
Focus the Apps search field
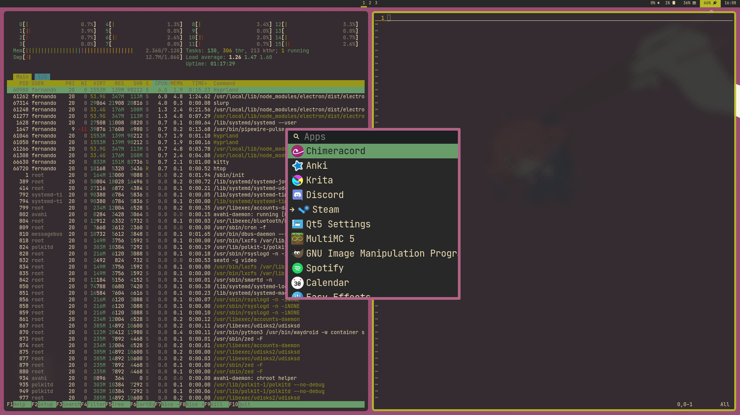tap(373, 137)
